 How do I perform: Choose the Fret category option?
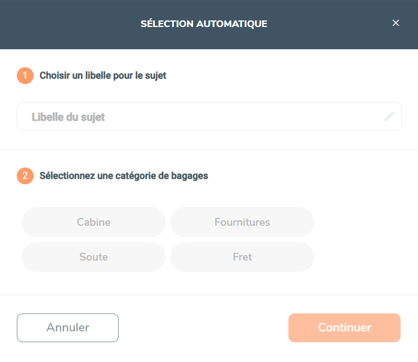(x=242, y=257)
